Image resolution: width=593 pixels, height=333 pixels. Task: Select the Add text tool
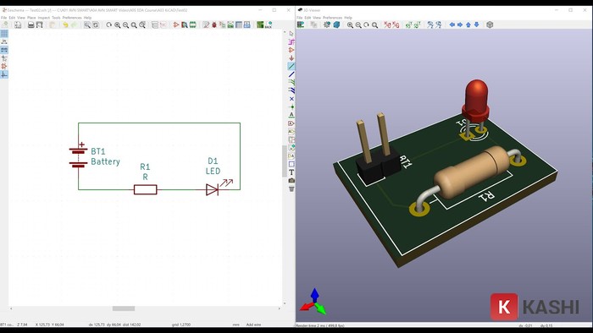[291, 172]
